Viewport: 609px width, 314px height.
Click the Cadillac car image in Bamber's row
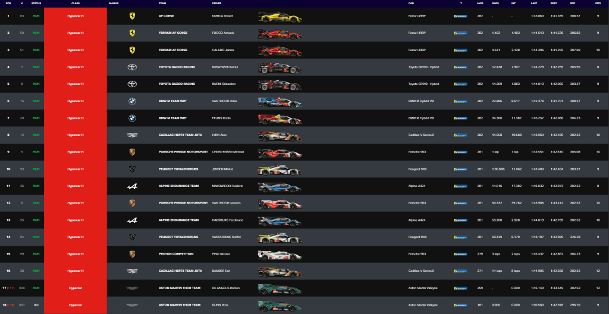(x=280, y=271)
